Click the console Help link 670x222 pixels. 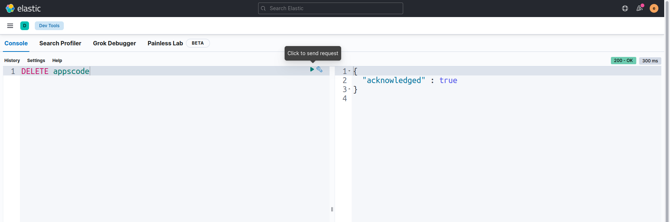pyautogui.click(x=57, y=61)
